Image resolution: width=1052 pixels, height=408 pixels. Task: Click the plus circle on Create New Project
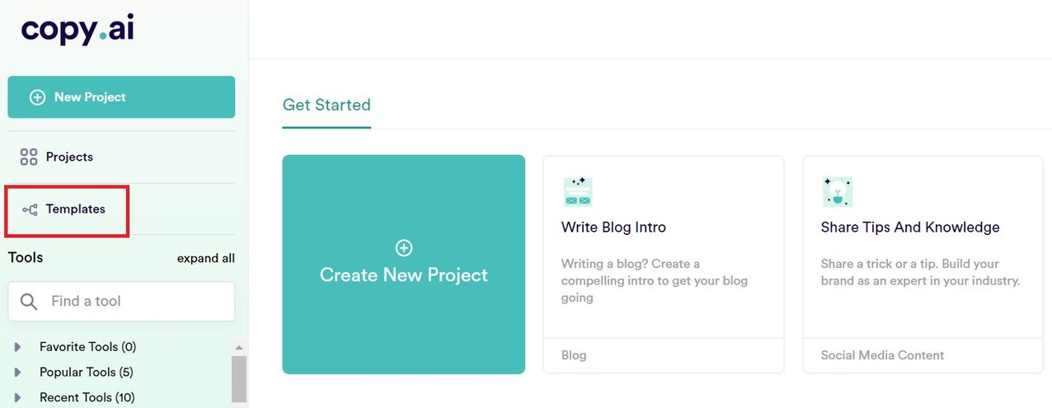[x=404, y=247]
